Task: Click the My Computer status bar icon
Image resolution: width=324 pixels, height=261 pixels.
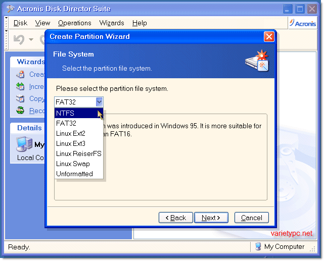Action: coord(258,246)
